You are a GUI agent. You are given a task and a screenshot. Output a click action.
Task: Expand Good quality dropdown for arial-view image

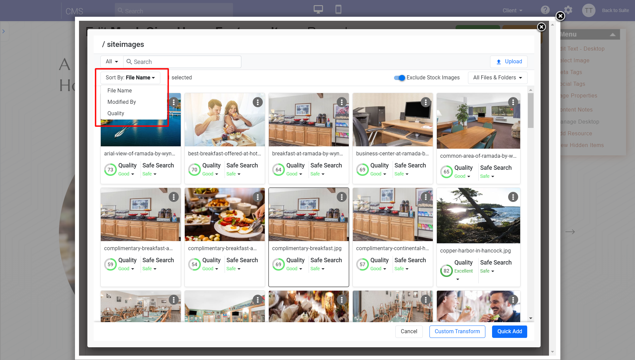(x=126, y=174)
